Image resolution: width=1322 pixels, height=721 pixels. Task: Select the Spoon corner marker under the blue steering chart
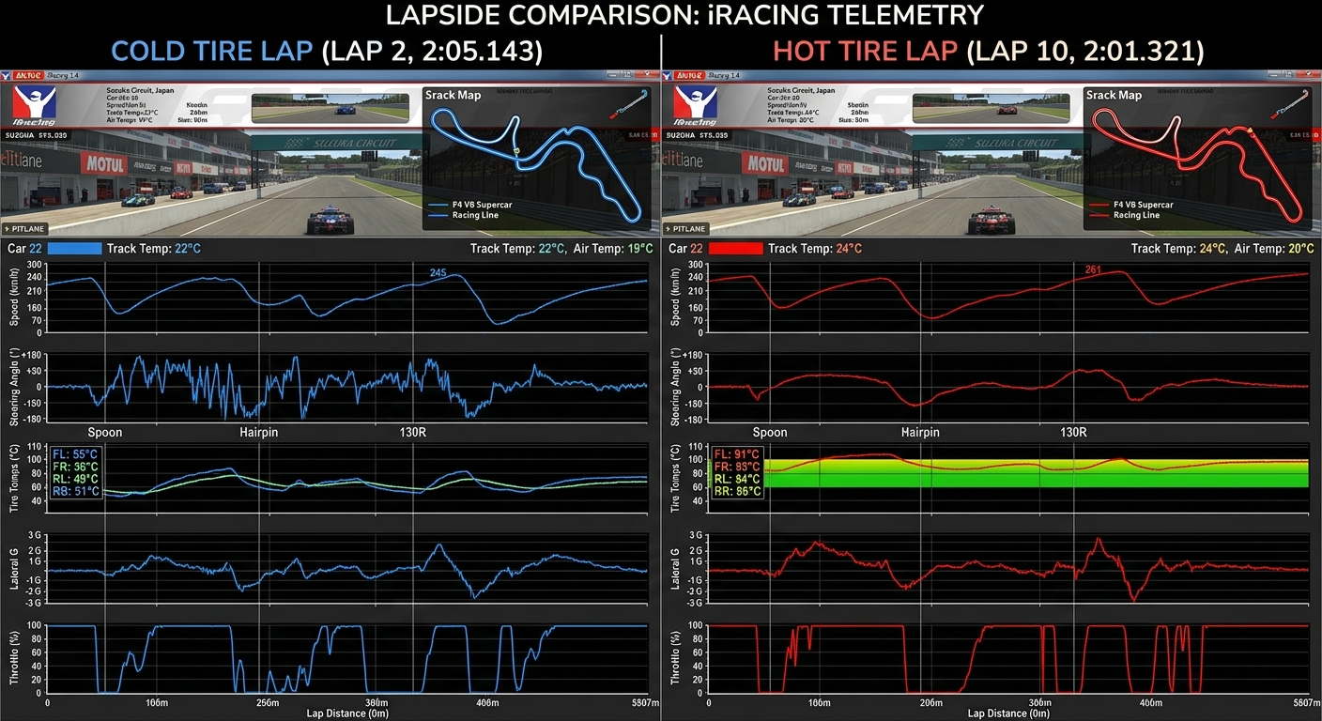click(x=105, y=433)
